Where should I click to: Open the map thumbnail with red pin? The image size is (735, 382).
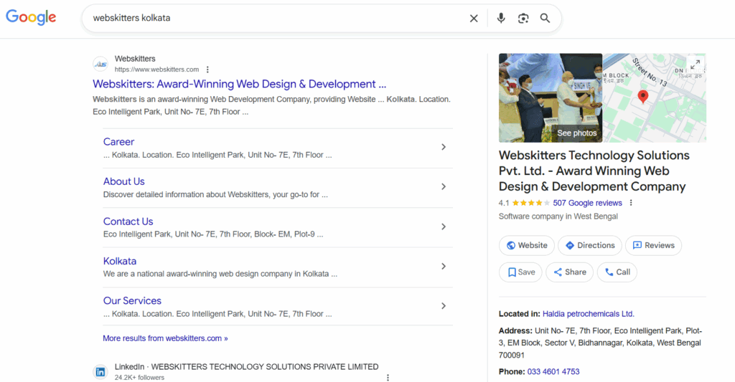pyautogui.click(x=655, y=98)
